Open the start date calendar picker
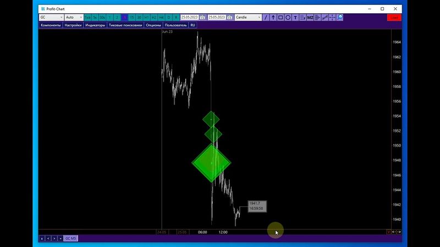440x247 pixels. pos(202,18)
